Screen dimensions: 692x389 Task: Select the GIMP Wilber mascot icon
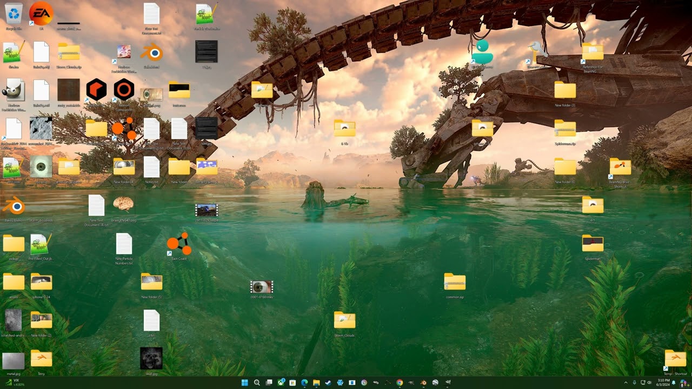click(13, 90)
